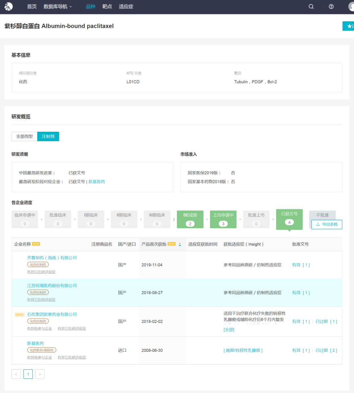Open the 靶点 nav tab
The width and height of the screenshot is (354, 393).
[107, 7]
